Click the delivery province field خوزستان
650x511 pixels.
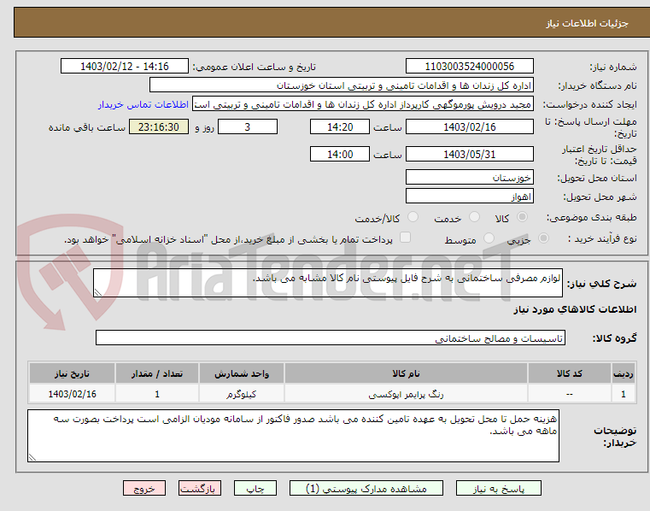tap(470, 178)
